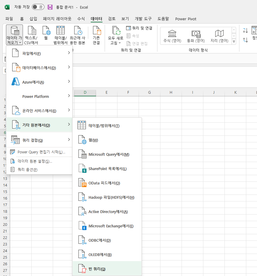
Task: Open the 파일 tab
Action: (9, 19)
